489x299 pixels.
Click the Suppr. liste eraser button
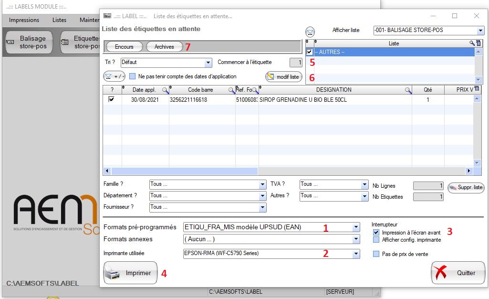[x=466, y=188]
